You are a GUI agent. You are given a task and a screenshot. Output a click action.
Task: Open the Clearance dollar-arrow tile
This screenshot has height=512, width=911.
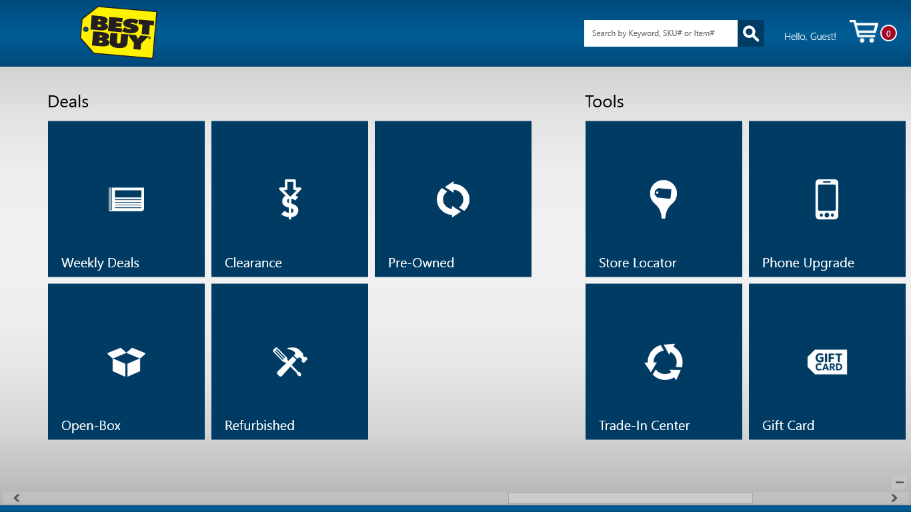point(289,199)
